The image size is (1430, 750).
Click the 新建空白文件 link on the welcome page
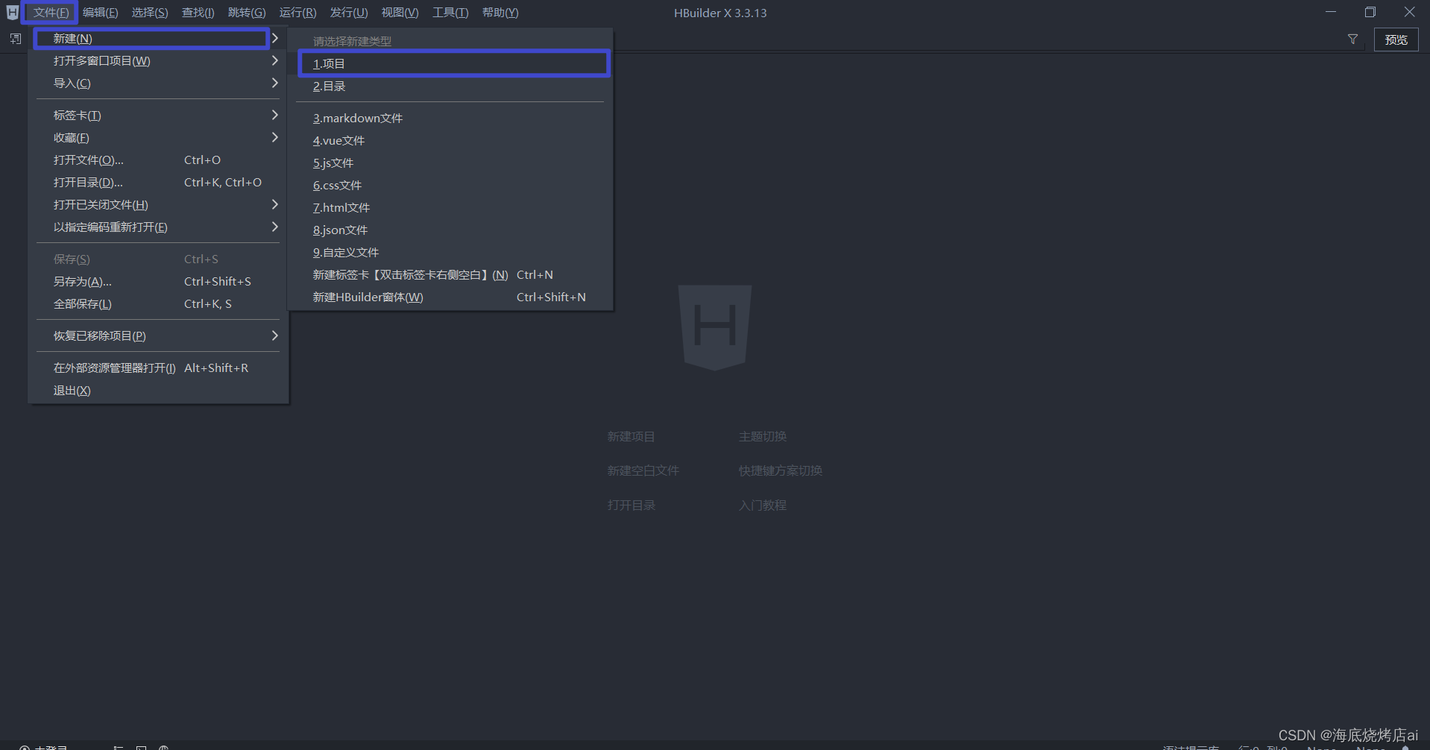(x=643, y=470)
